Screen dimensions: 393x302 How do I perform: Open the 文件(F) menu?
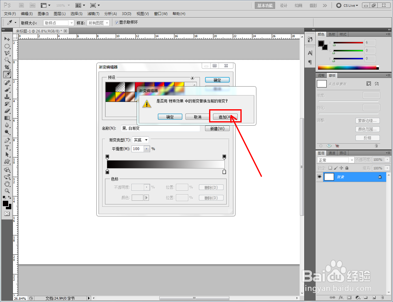10,14
